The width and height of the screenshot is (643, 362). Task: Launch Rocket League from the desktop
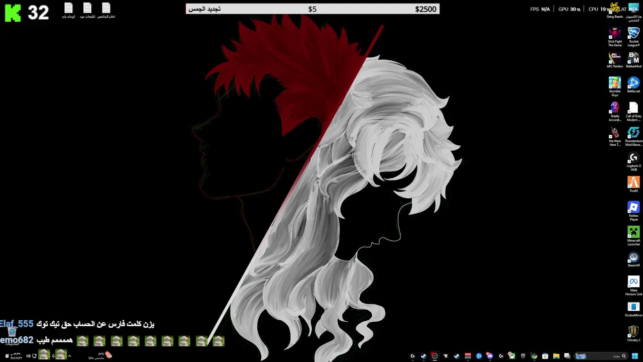point(633,37)
